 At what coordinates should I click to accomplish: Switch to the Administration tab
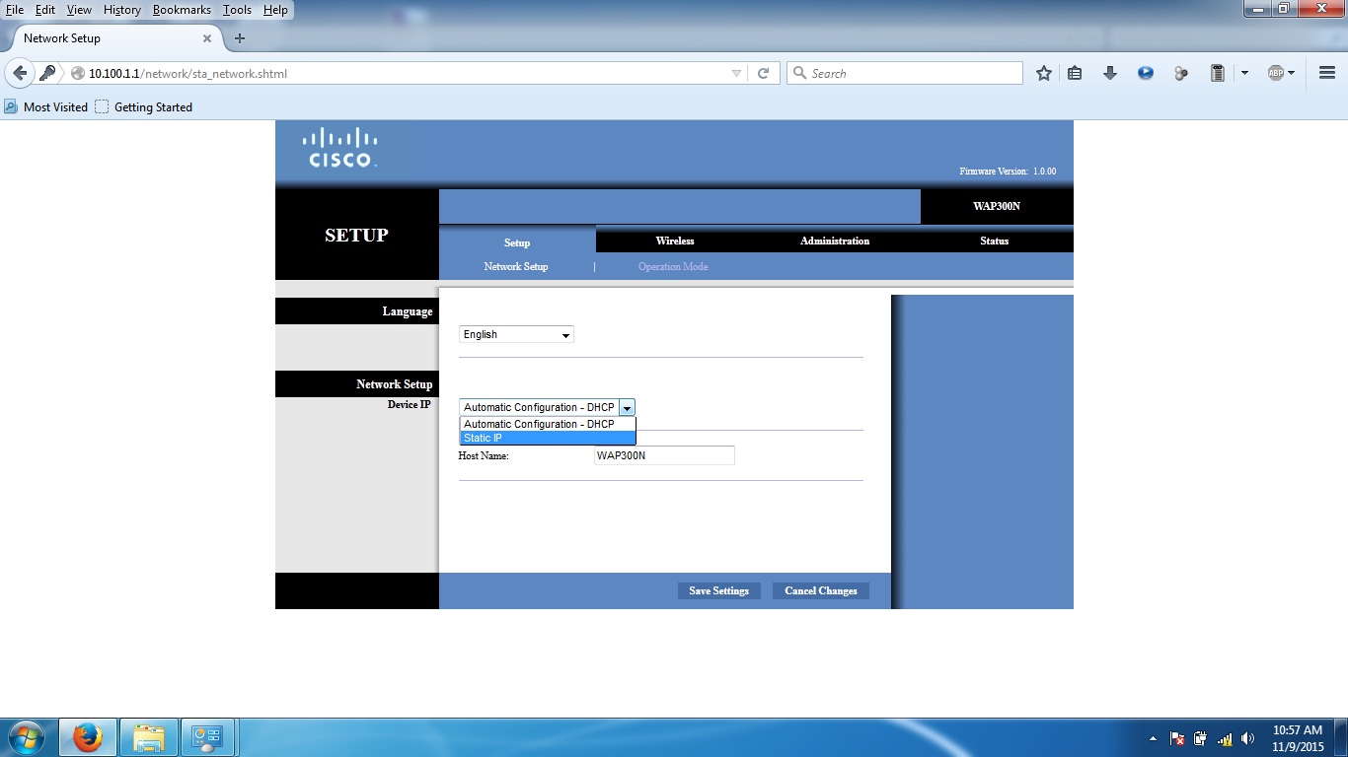(x=835, y=241)
